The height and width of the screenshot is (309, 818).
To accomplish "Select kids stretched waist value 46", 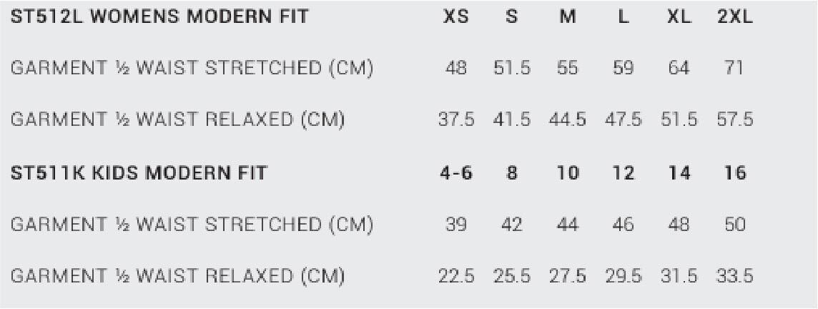I will pyautogui.click(x=624, y=225).
